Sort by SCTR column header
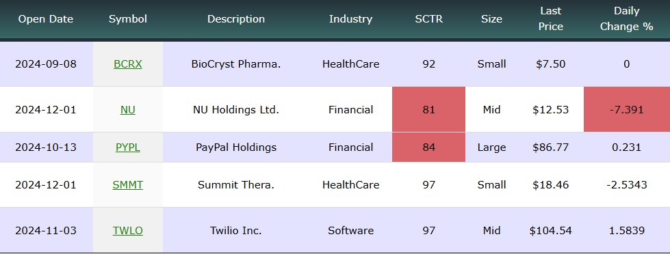This screenshot has height=254, width=670. [428, 19]
